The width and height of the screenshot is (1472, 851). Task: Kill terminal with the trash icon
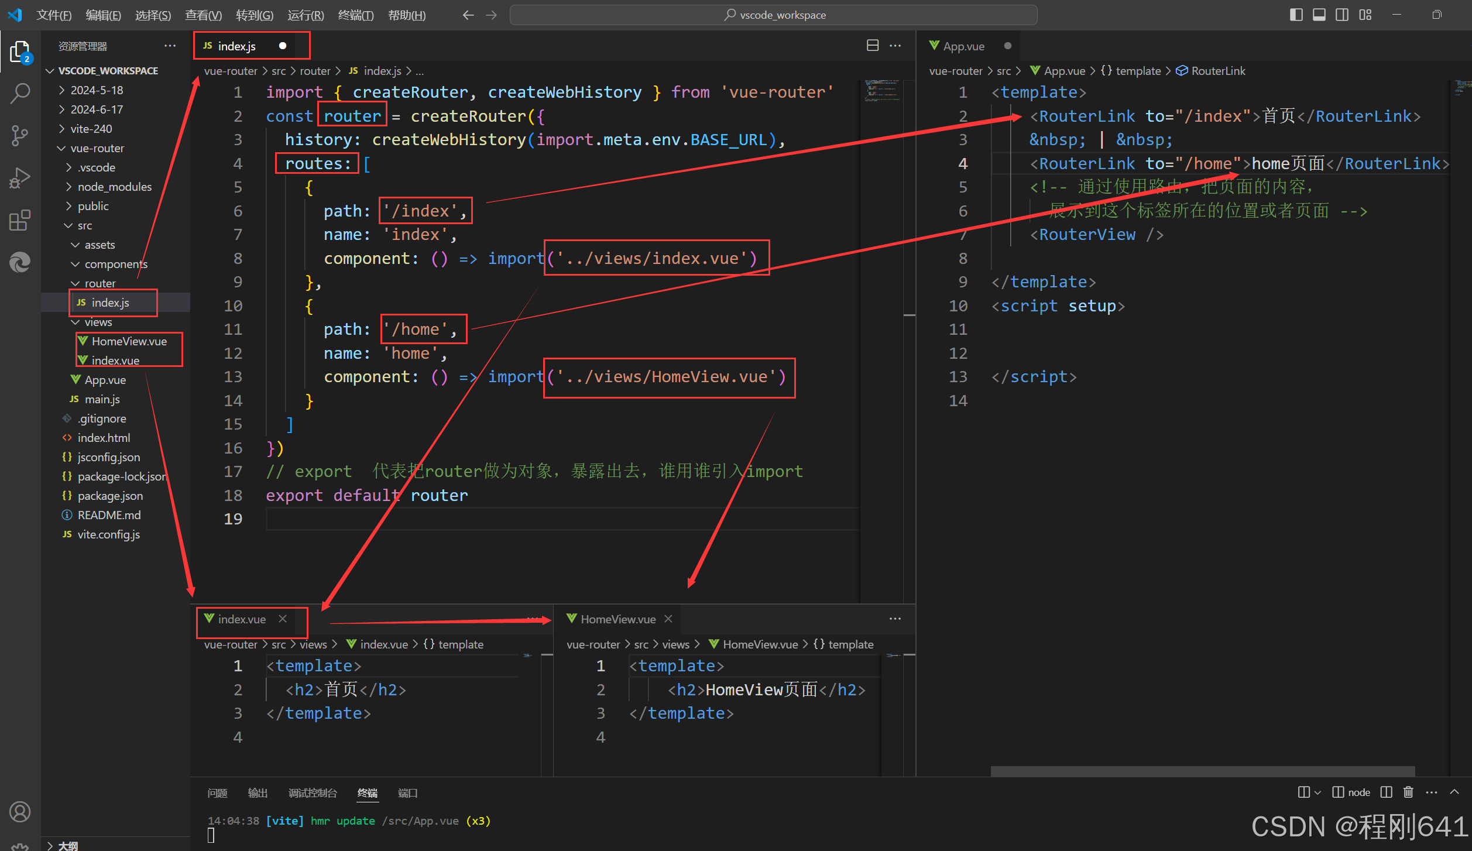1408,792
